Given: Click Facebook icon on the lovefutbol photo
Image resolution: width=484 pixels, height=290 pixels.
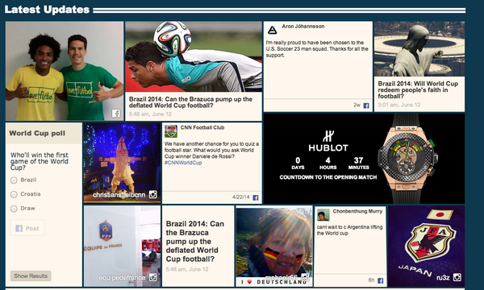Looking at the screenshot, I should [x=116, y=114].
